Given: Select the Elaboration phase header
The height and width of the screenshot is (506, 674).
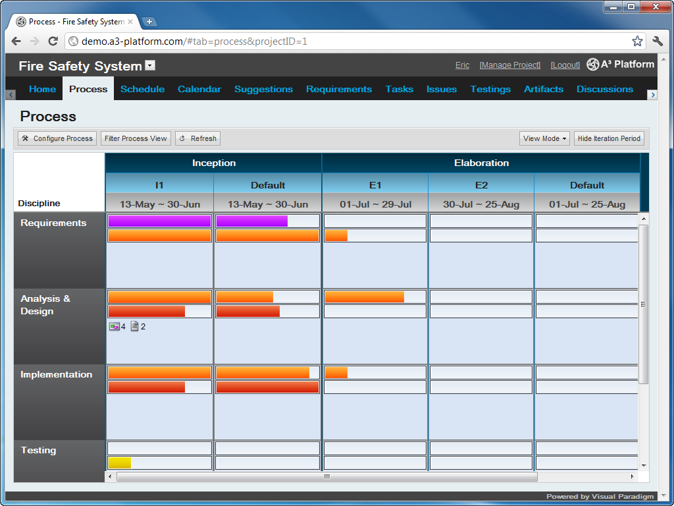Looking at the screenshot, I should [x=481, y=163].
